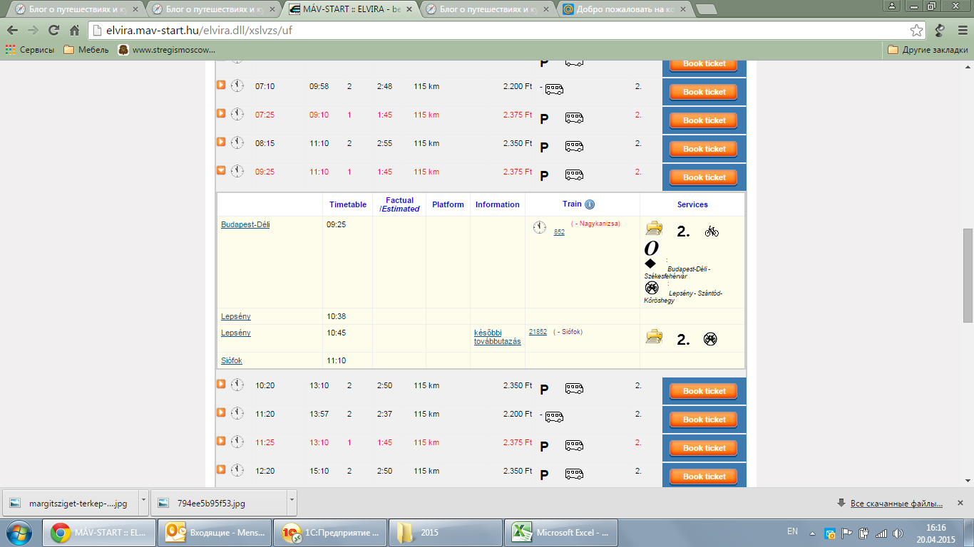Bookmark this page with the star icon
This screenshot has width=974, height=547.
[x=917, y=31]
